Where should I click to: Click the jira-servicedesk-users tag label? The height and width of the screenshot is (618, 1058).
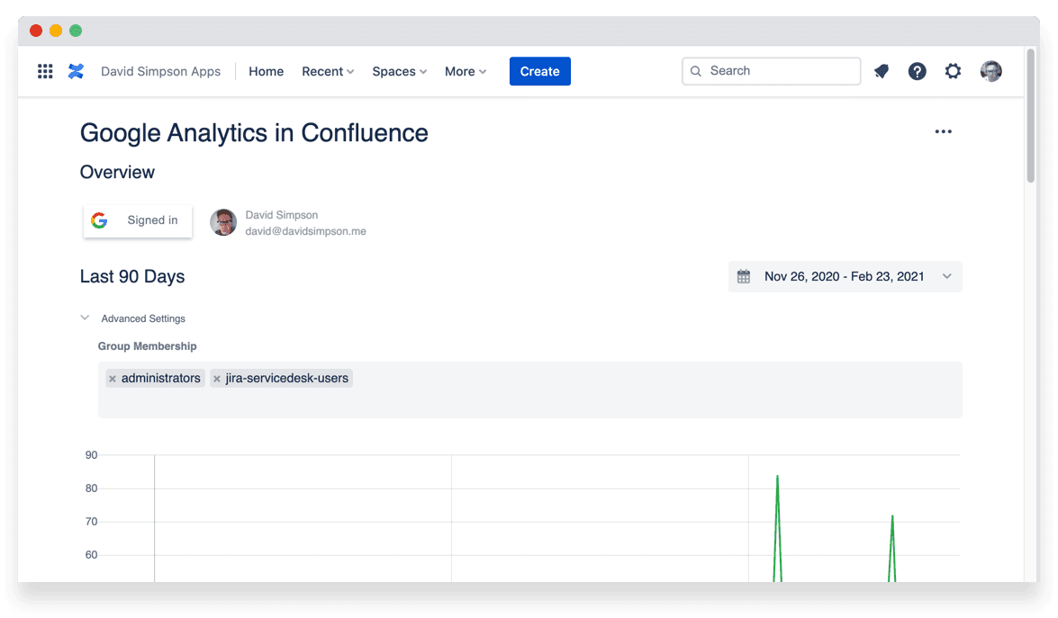pyautogui.click(x=286, y=379)
